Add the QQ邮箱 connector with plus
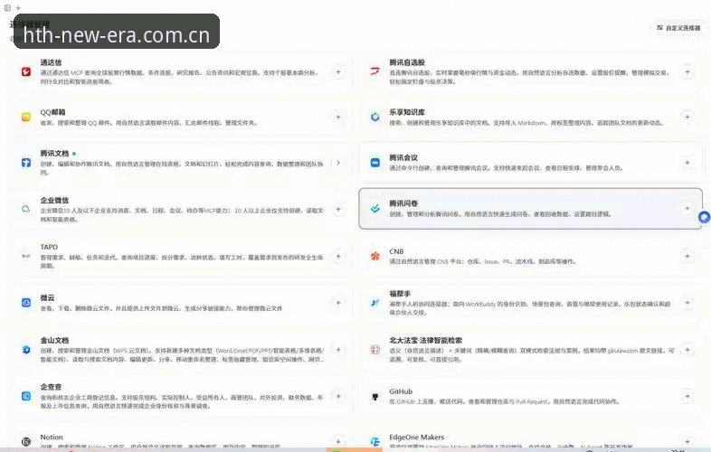Screen dimensions: 711x452 point(338,117)
